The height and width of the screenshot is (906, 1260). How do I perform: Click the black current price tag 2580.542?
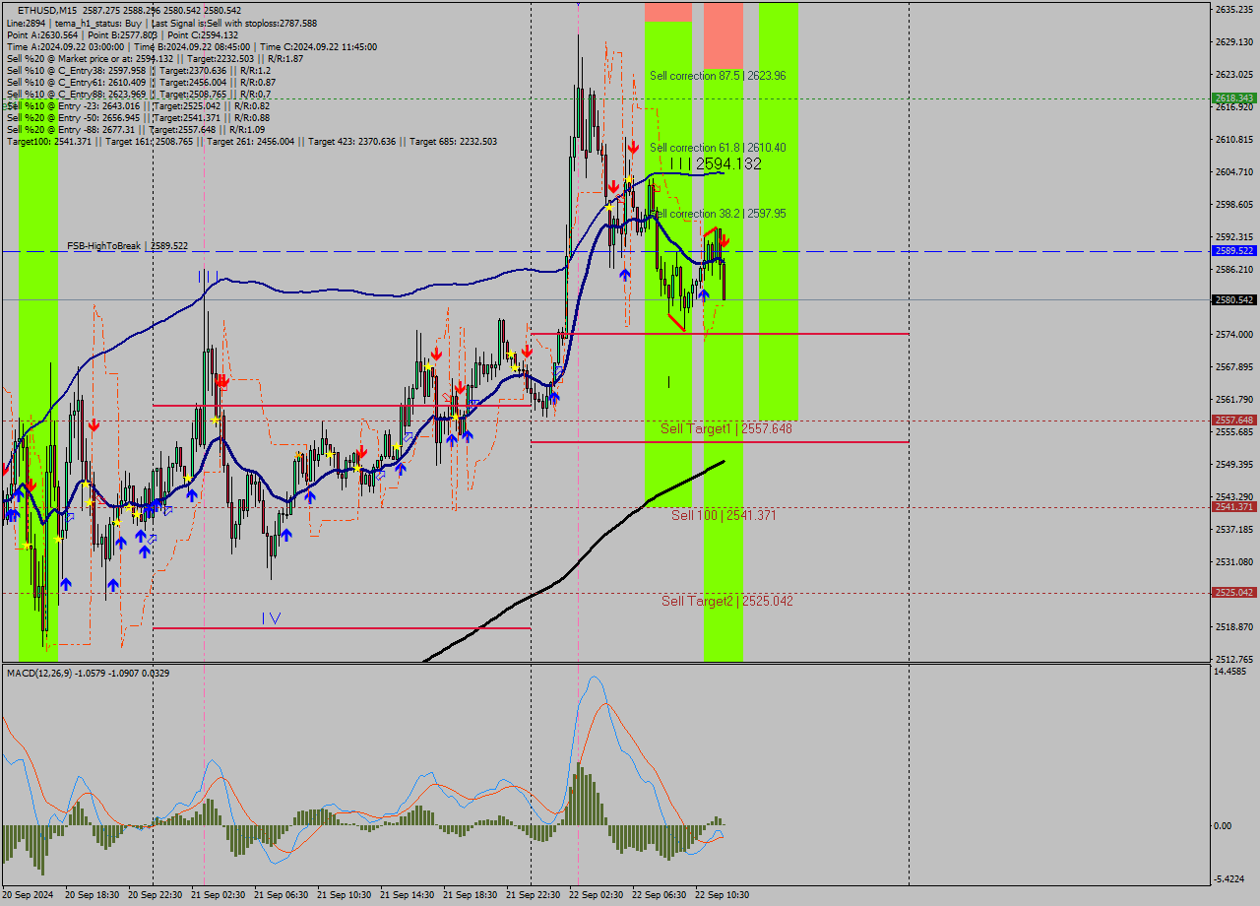click(x=1234, y=299)
